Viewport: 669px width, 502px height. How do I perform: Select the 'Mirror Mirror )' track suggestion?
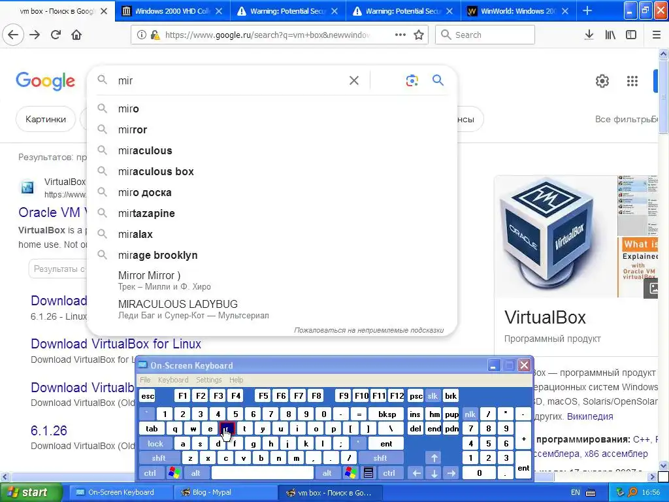pos(272,280)
